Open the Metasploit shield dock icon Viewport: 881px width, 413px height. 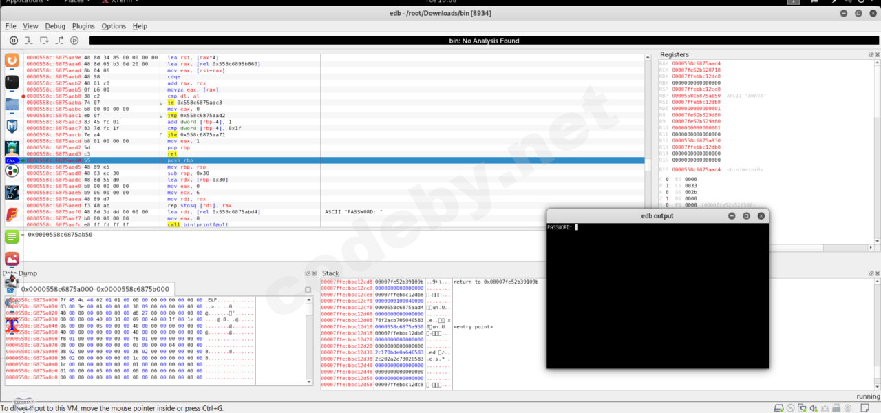(12, 127)
